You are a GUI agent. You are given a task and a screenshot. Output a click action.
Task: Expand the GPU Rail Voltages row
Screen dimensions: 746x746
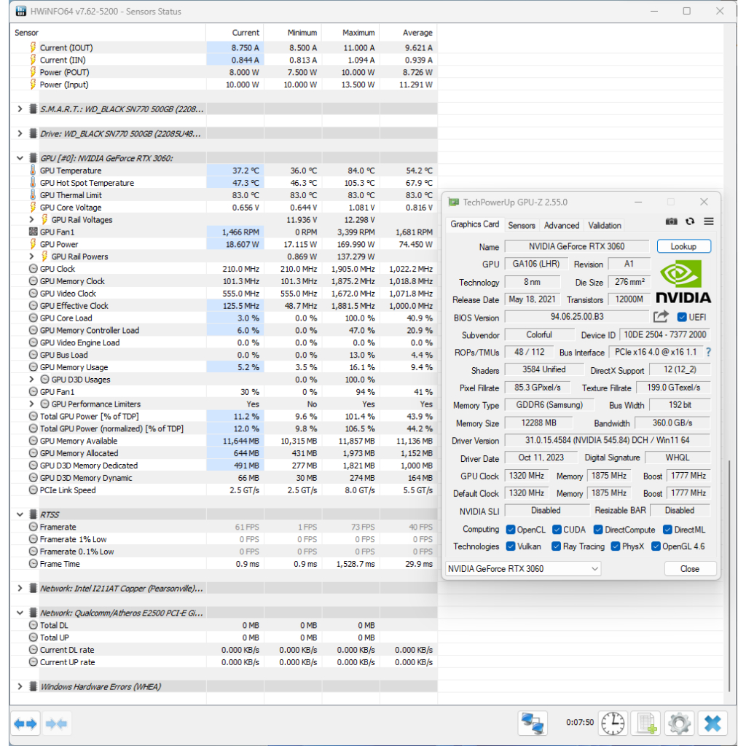[x=32, y=219]
